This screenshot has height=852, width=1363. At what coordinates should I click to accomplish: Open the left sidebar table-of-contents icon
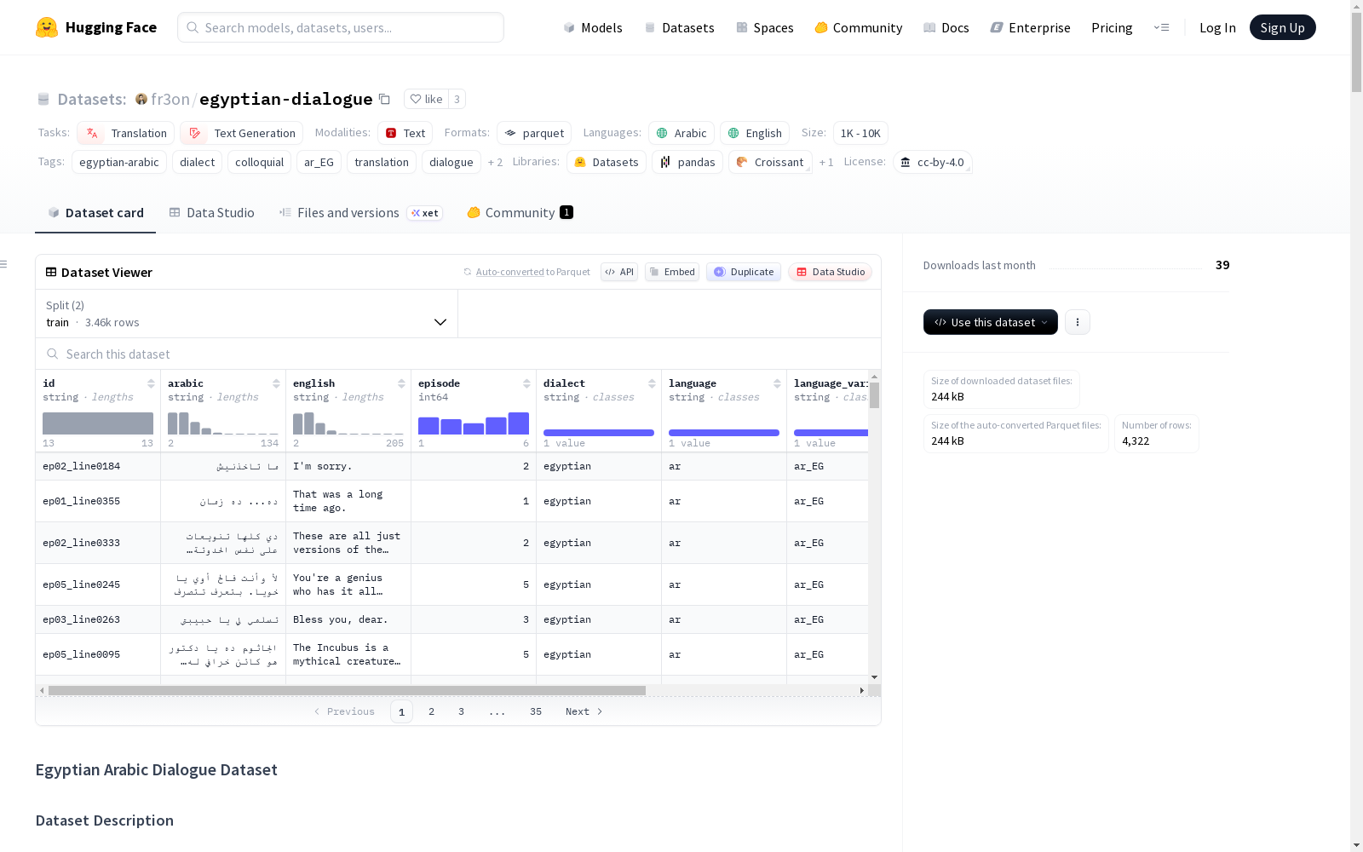pyautogui.click(x=4, y=264)
